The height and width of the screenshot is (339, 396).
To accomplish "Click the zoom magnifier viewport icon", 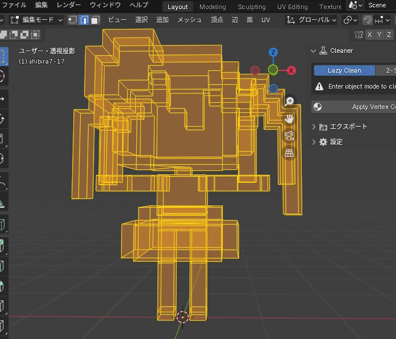I will point(289,102).
